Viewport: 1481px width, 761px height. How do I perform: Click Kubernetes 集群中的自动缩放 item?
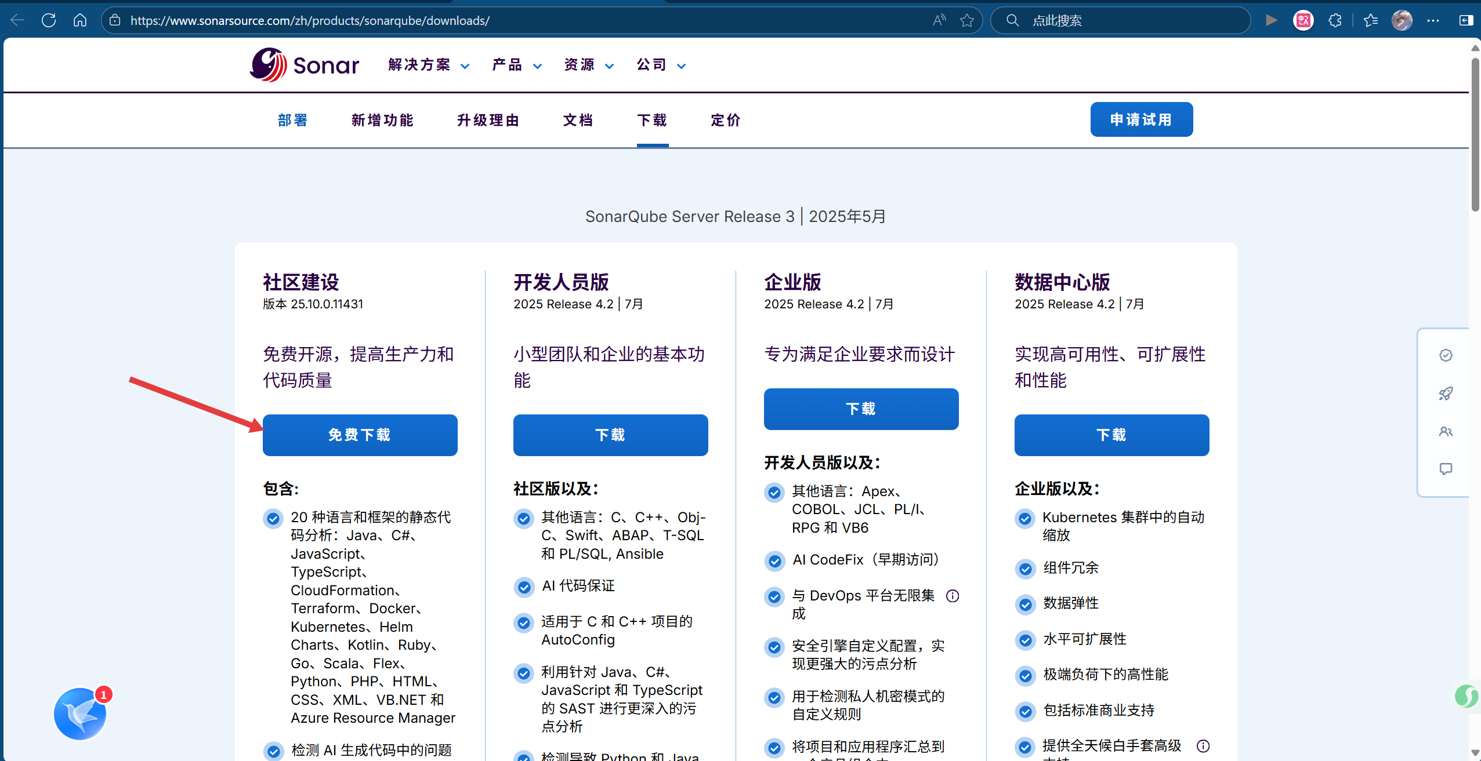pyautogui.click(x=1124, y=526)
